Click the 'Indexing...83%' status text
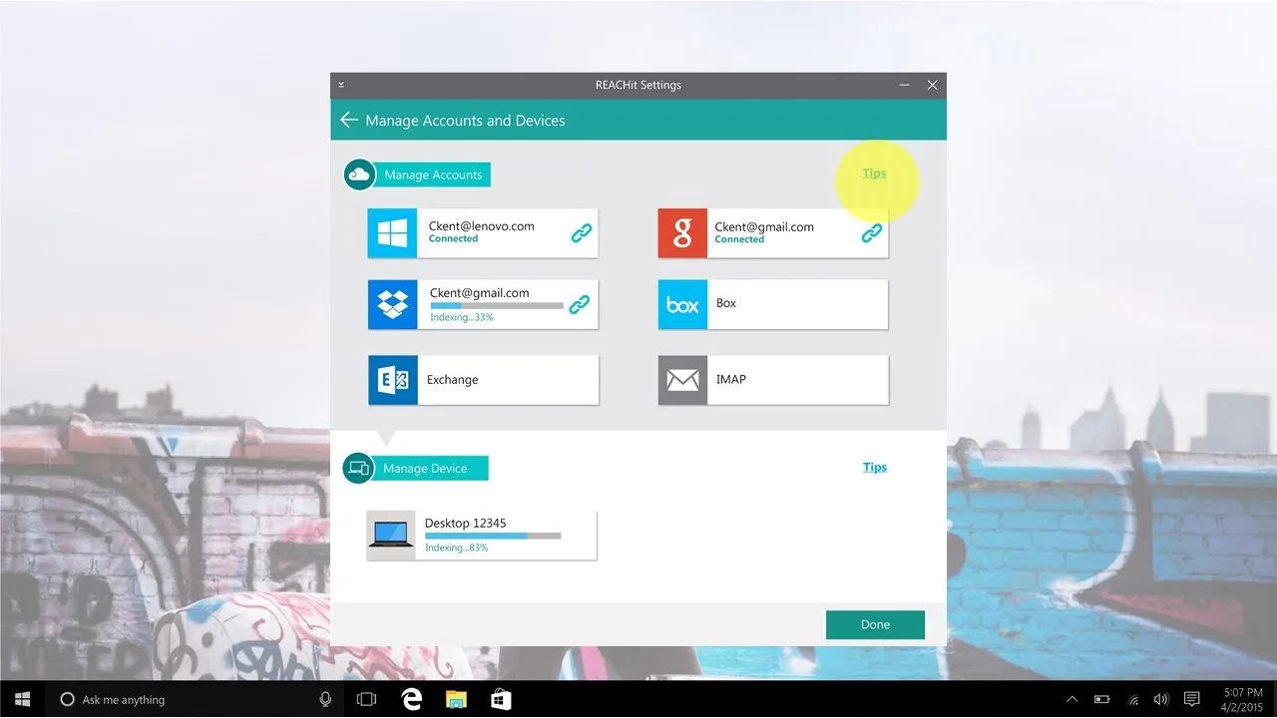Screen dimensions: 1277x718 tap(457, 547)
